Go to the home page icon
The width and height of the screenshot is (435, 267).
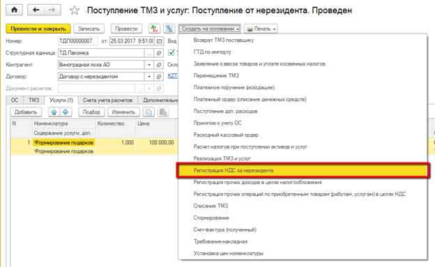[x=14, y=10]
